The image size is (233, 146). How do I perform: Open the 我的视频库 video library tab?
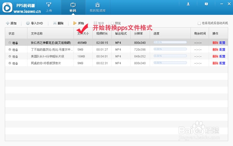(97, 7)
